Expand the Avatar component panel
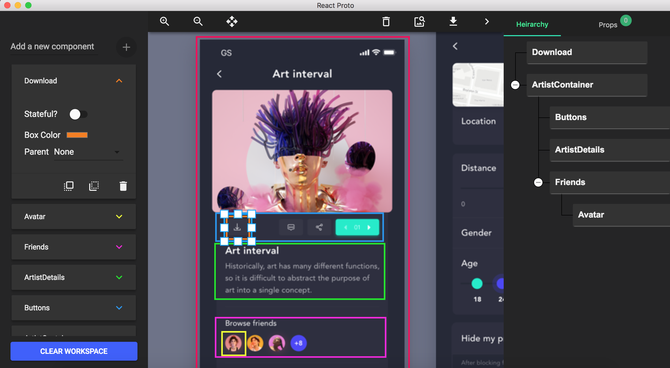The height and width of the screenshot is (368, 670). coord(119,216)
